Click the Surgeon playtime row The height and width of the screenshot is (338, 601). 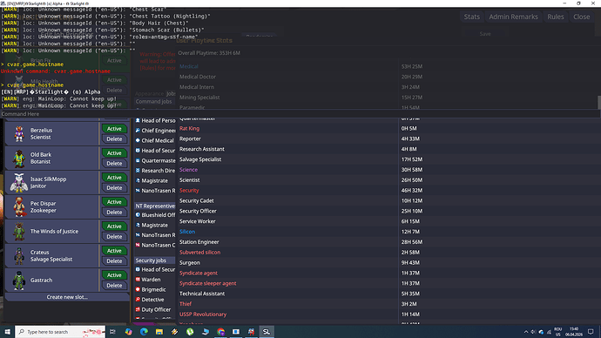pyautogui.click(x=388, y=262)
